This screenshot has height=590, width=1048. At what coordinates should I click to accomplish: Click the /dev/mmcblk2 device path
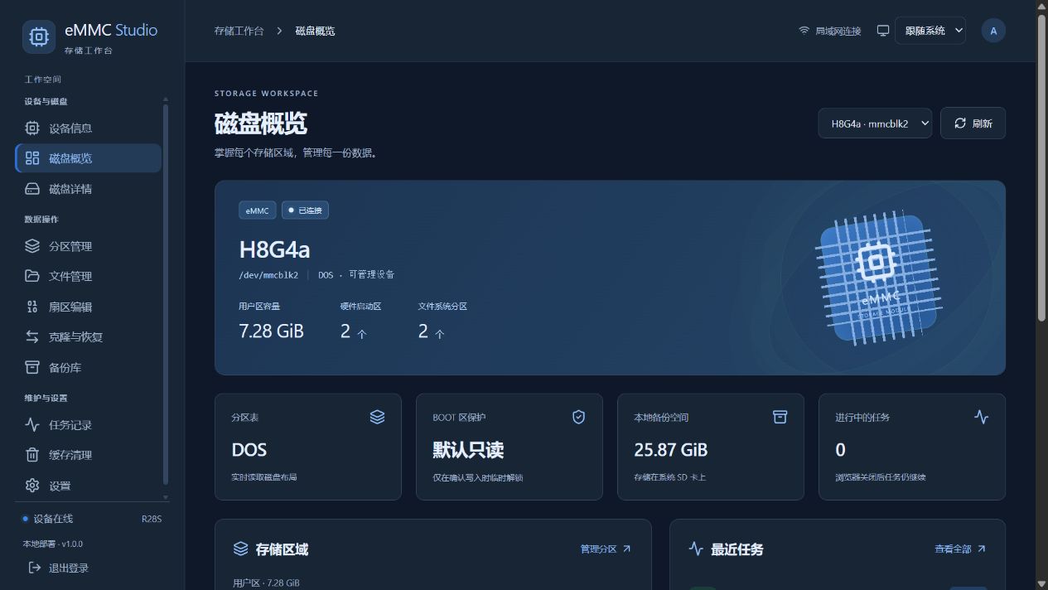coord(268,275)
